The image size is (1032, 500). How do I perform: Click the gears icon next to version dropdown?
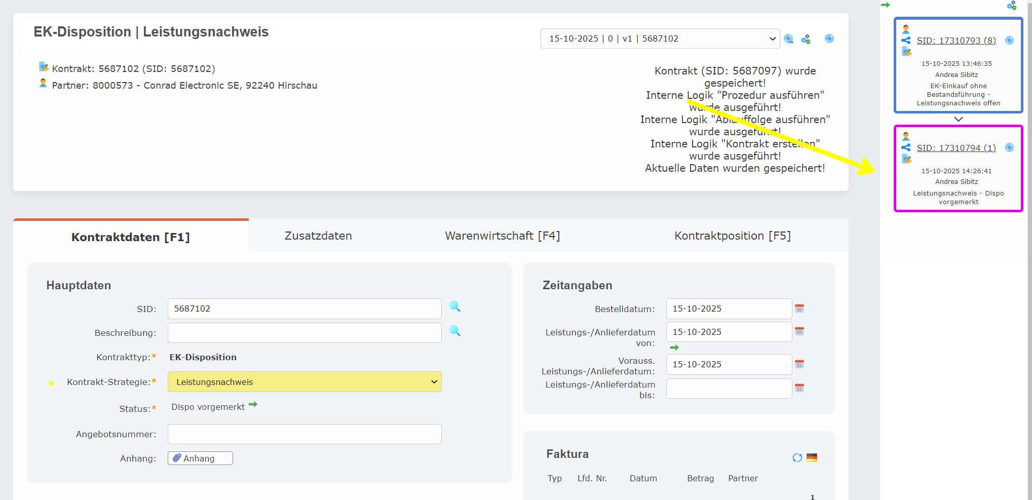click(806, 39)
